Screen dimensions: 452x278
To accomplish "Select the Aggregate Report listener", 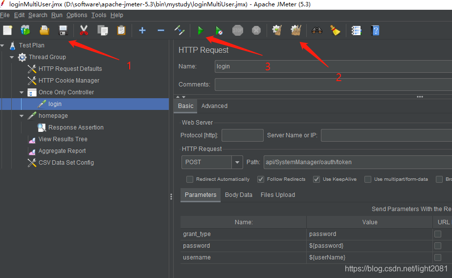I will click(x=62, y=151).
